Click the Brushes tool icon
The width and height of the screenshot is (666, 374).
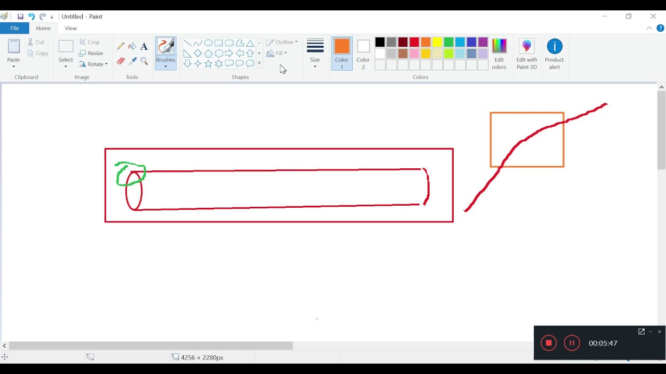point(165,46)
